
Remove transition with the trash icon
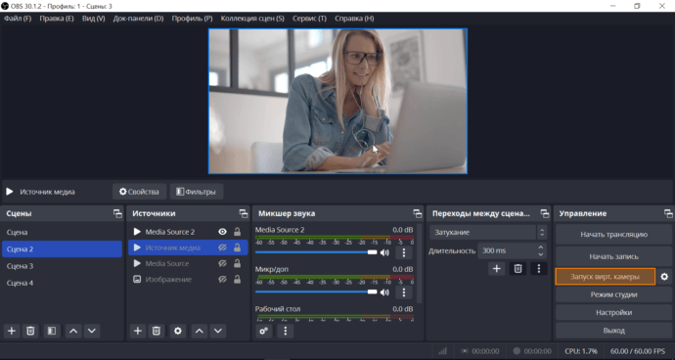tap(517, 268)
